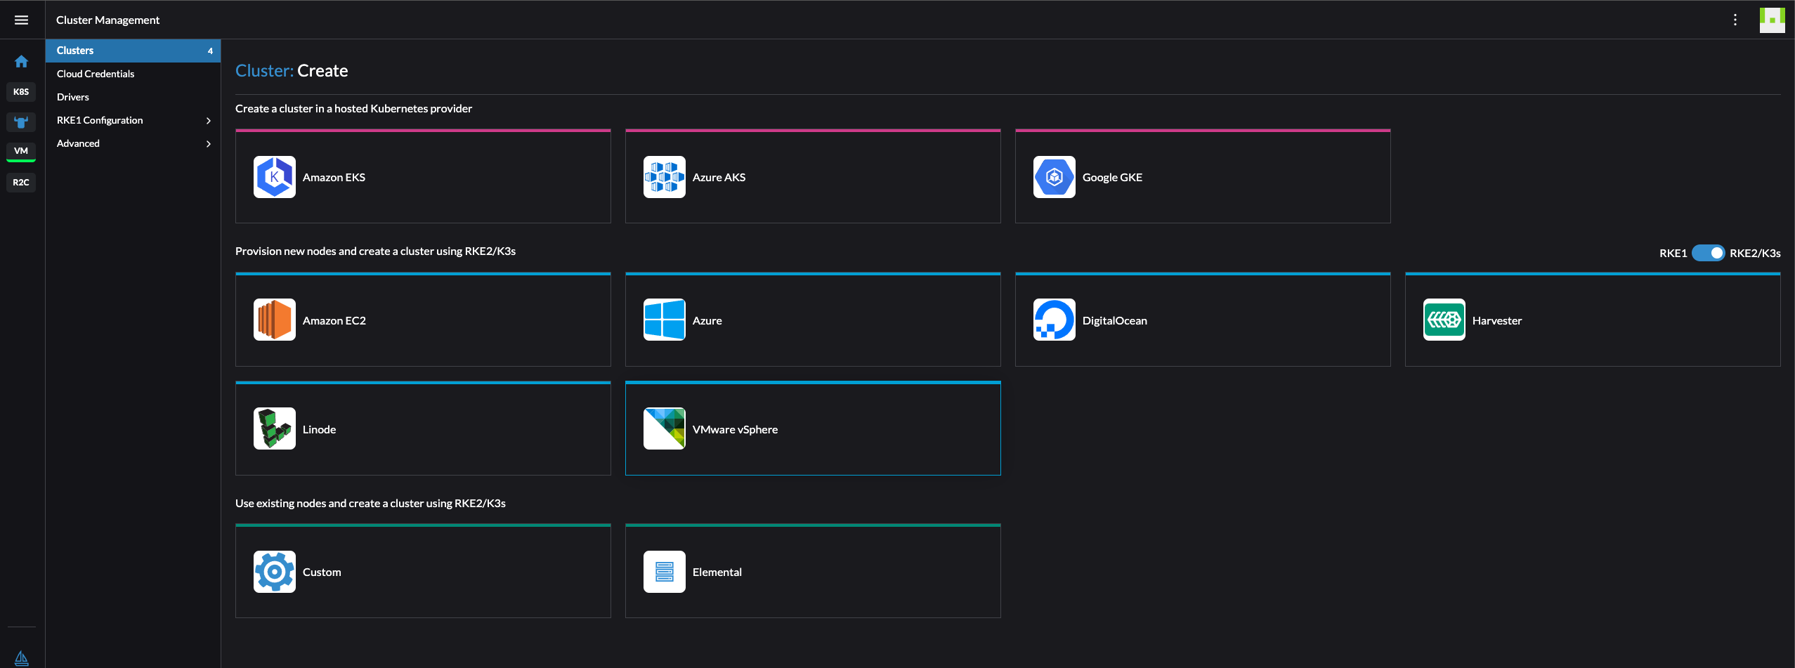Click the Cluster: breadcrumb link
This screenshot has height=668, width=1795.
click(x=264, y=71)
